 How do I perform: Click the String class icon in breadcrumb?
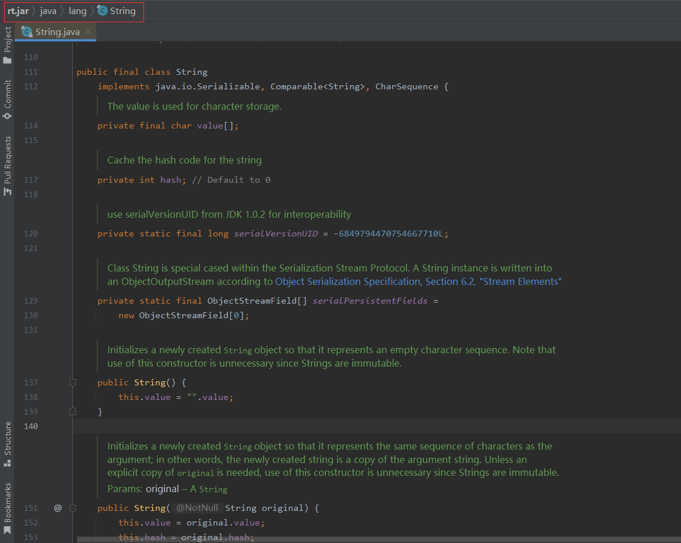click(x=102, y=11)
